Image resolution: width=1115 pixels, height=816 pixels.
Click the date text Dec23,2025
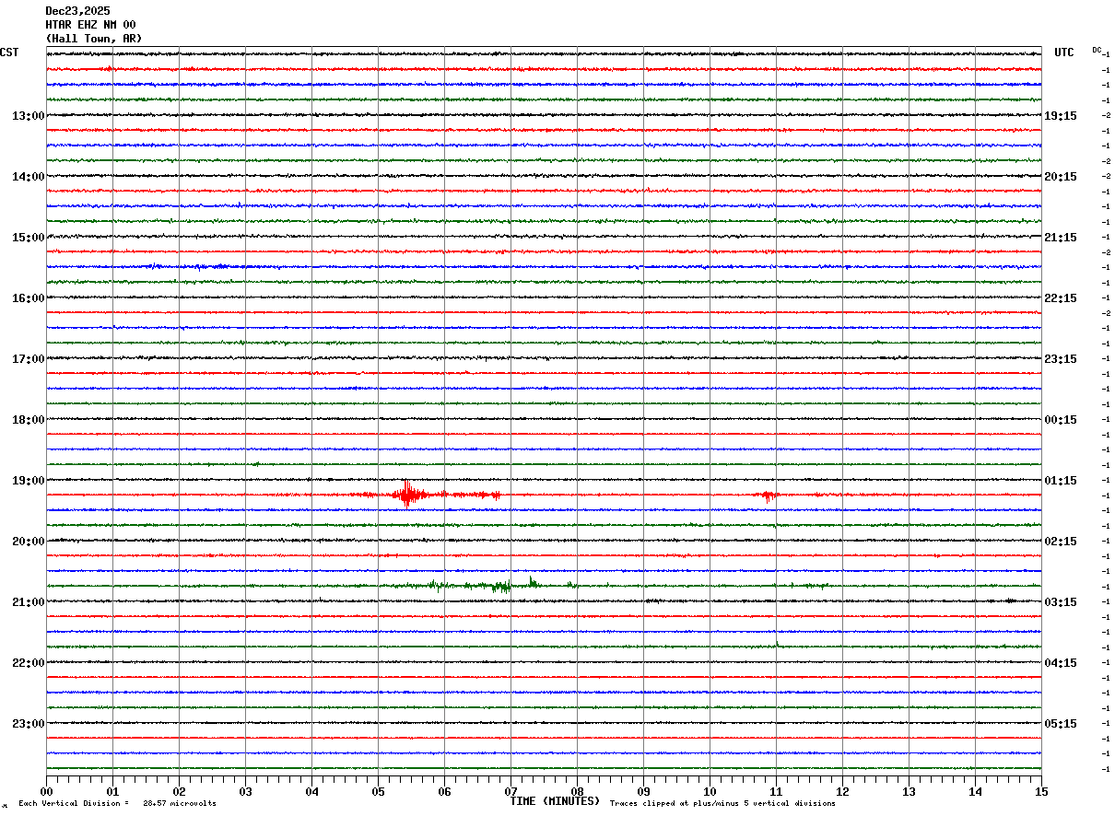[77, 11]
